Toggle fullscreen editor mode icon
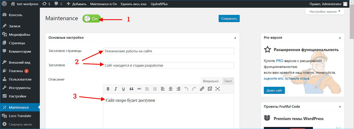Image resolution: width=354 pixels, height=129 pixels. 218,89
